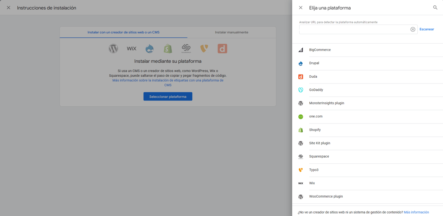Click the Typo3 logo in install card
Image resolution: width=443 pixels, height=216 pixels.
coord(204,49)
